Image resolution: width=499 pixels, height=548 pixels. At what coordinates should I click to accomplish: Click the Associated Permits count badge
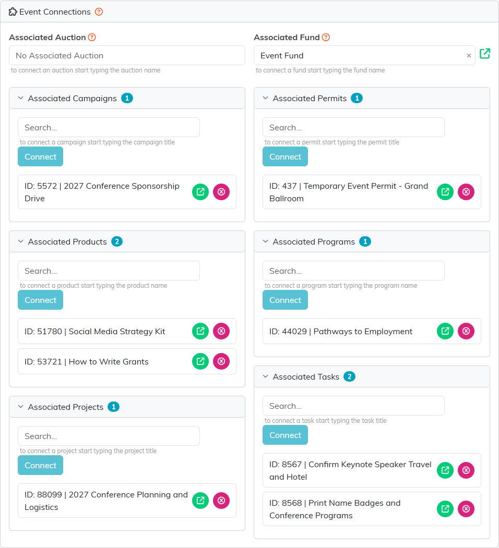pos(357,98)
